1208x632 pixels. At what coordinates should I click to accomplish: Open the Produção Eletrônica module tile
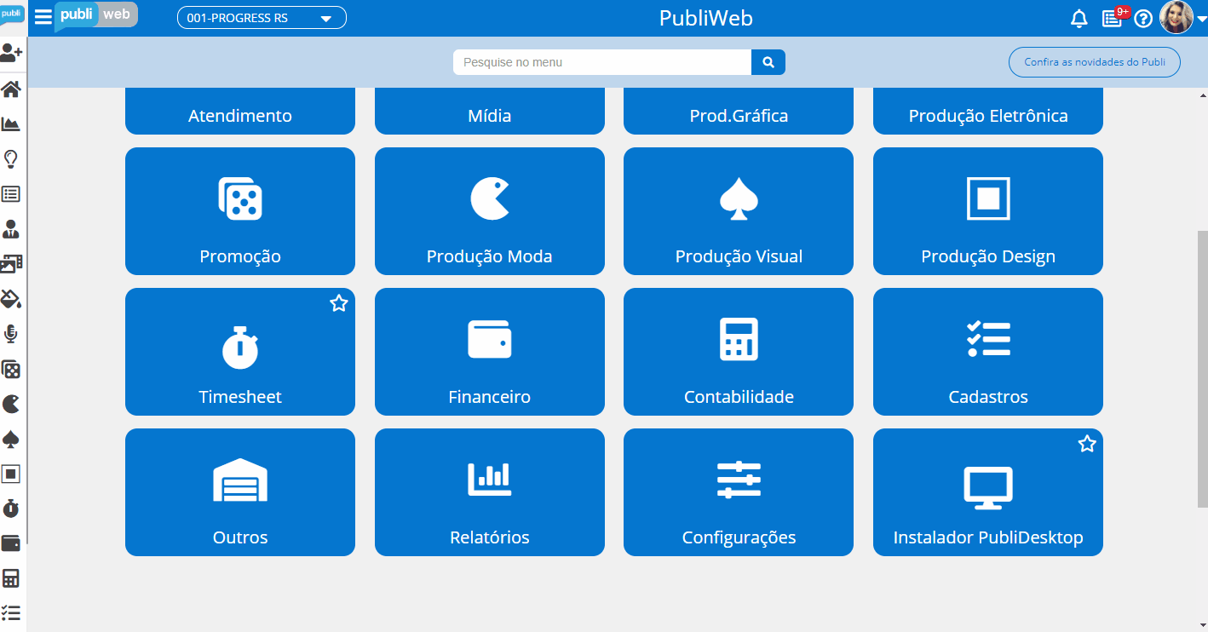988,111
